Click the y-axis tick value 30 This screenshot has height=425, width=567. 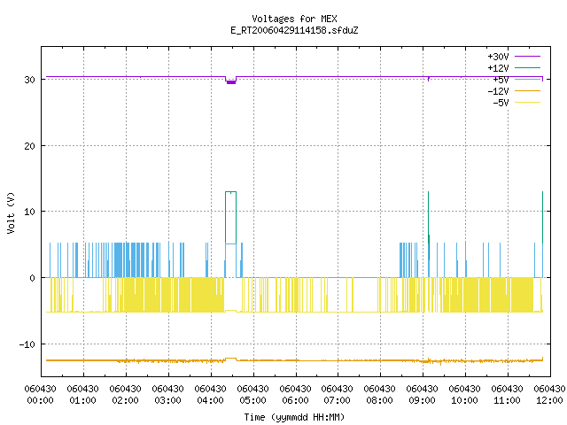pos(29,80)
